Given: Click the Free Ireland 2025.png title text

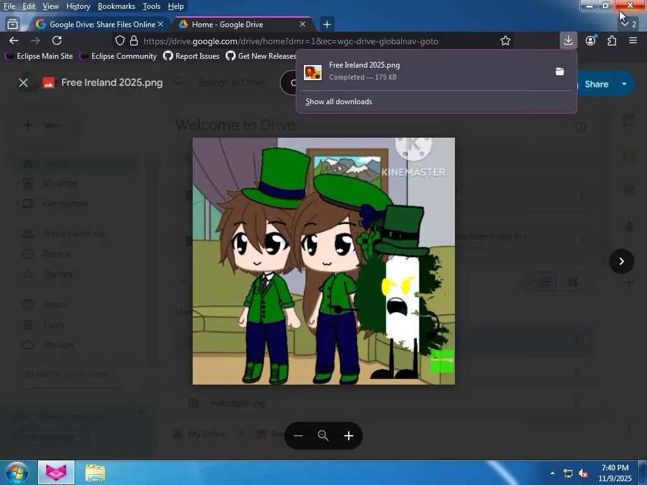Looking at the screenshot, I should coord(112,83).
